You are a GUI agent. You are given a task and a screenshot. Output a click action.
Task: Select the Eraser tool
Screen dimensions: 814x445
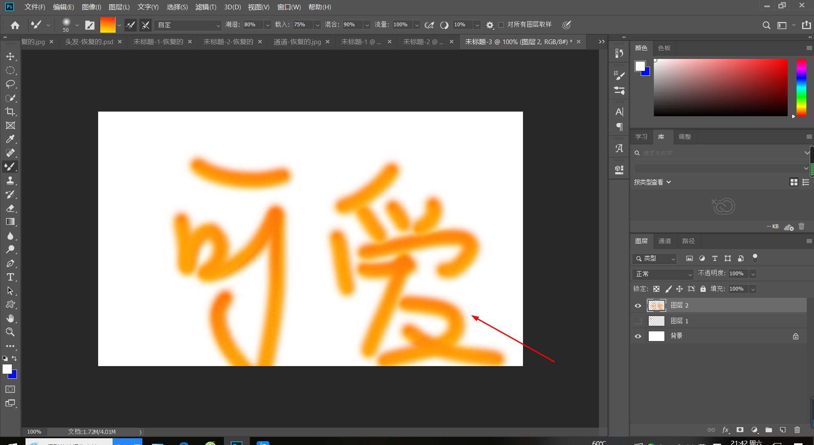pos(10,208)
